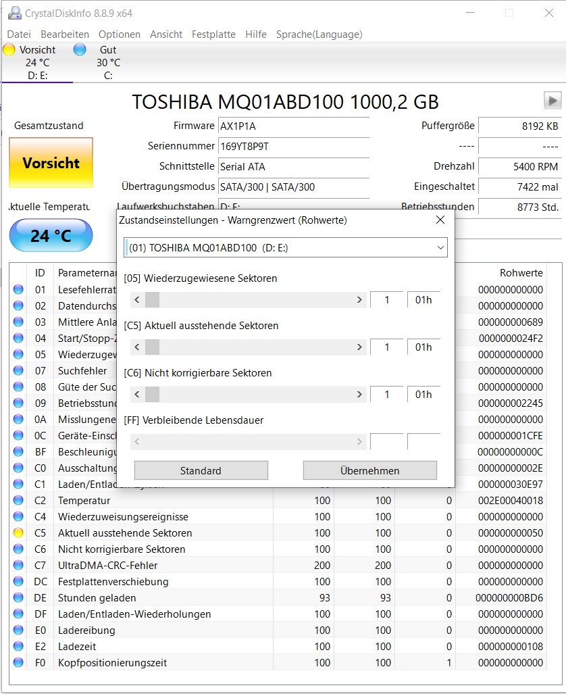Image resolution: width=566 pixels, height=694 pixels.
Task: Open the Festplatte menu
Action: [213, 34]
